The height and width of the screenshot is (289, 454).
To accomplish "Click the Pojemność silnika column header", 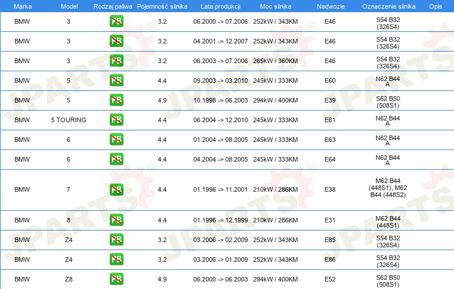I will click(162, 5).
